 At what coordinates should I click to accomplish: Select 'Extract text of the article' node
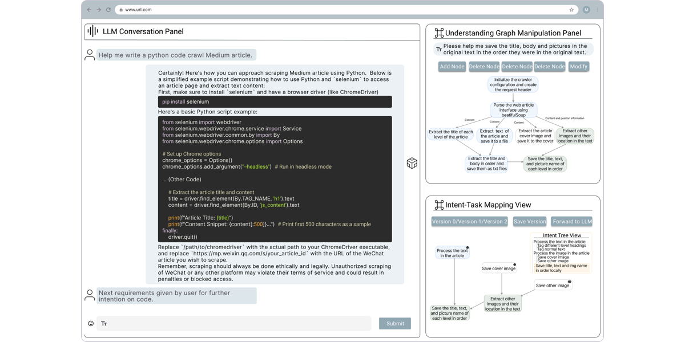494,136
